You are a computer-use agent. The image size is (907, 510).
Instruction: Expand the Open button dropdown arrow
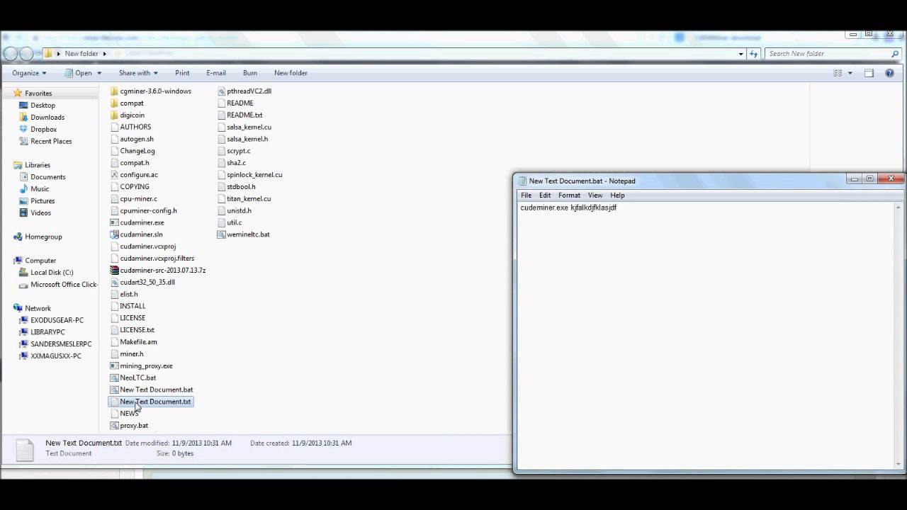pyautogui.click(x=99, y=73)
